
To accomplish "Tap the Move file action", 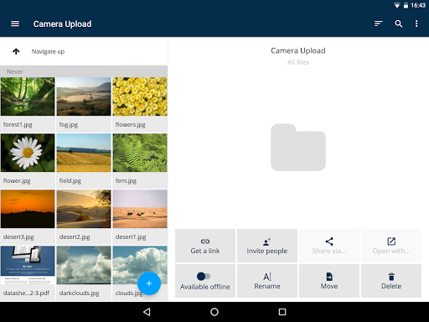I will (x=329, y=281).
